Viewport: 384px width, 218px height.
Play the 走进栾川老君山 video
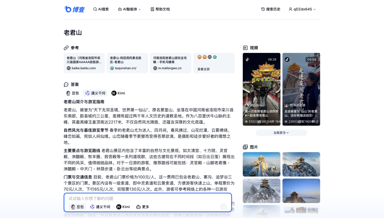tap(301, 89)
